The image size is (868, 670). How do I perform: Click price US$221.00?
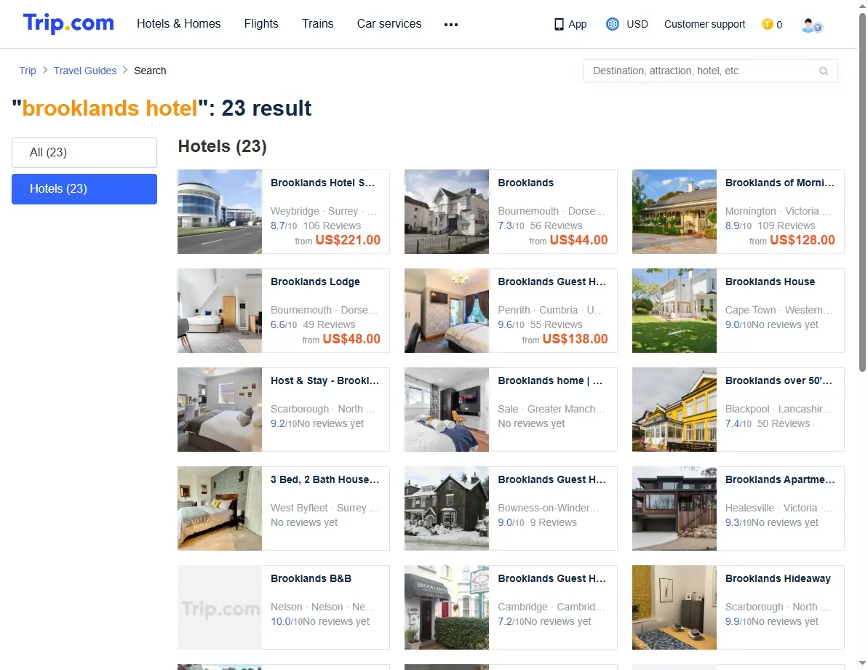[348, 240]
